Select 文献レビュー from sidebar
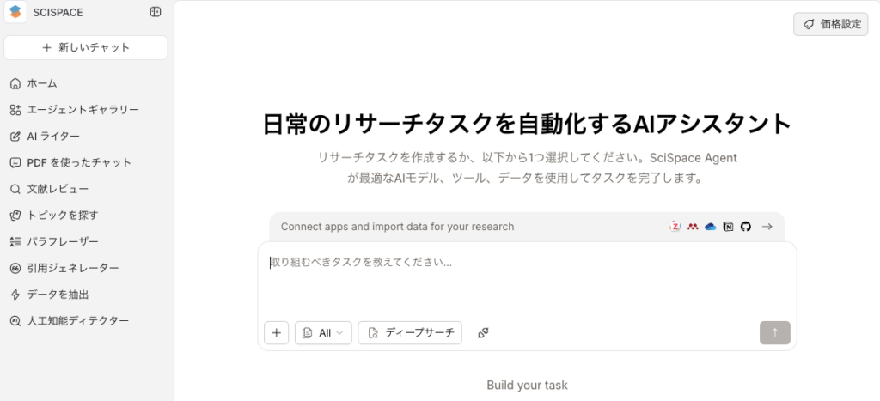 pos(58,189)
